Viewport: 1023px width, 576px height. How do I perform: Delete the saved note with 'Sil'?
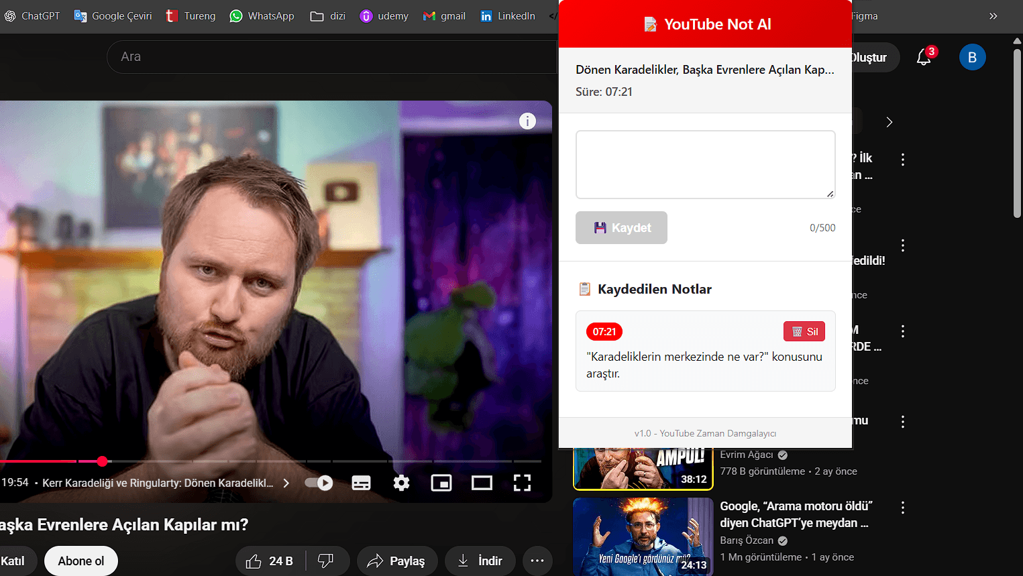point(804,332)
